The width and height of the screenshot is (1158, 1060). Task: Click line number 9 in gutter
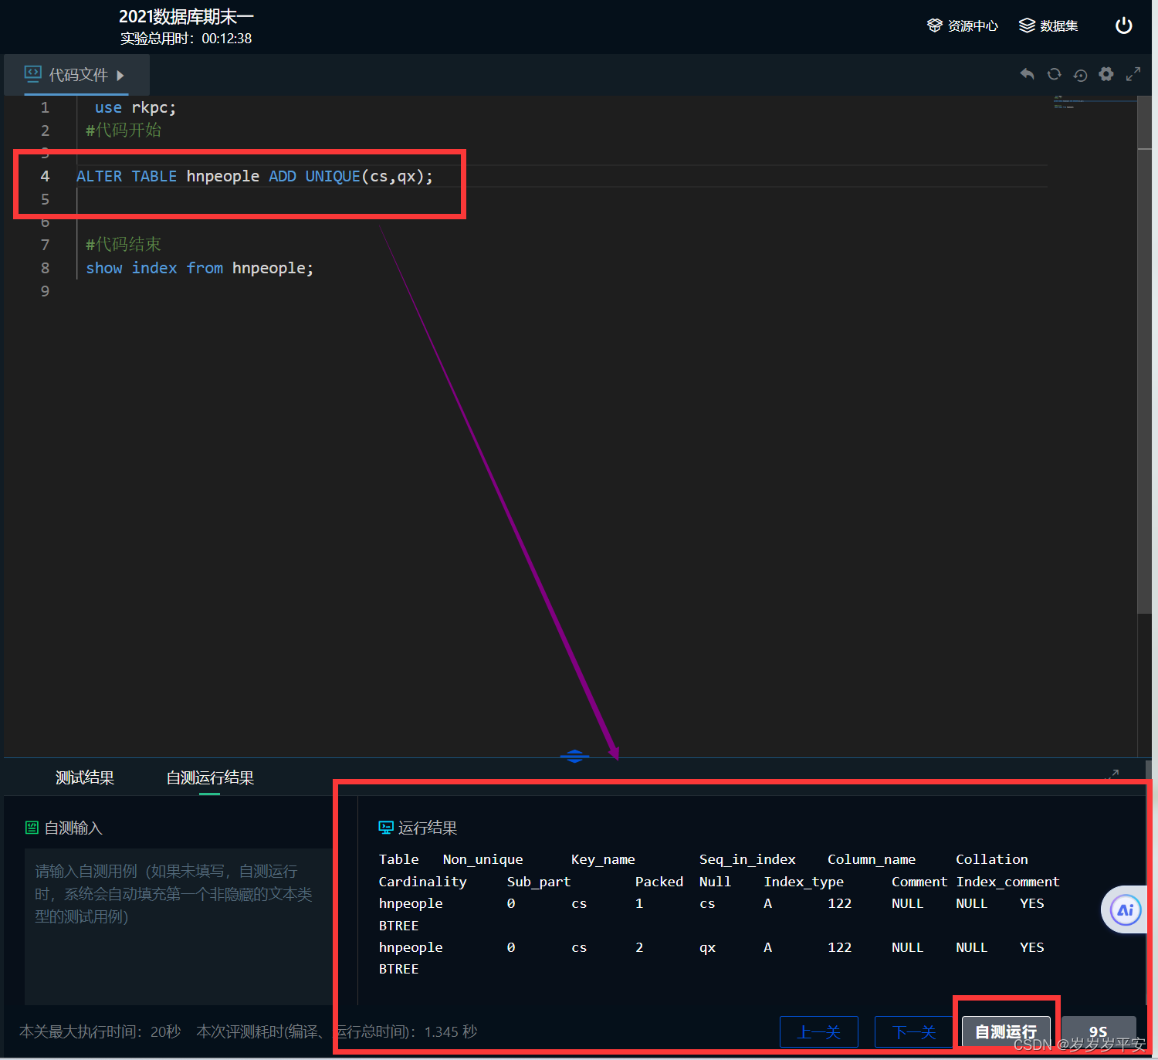pos(45,291)
